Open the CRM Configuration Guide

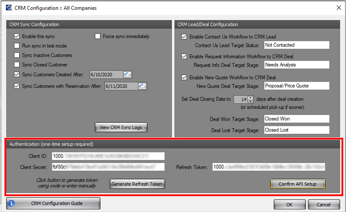(x=53, y=203)
